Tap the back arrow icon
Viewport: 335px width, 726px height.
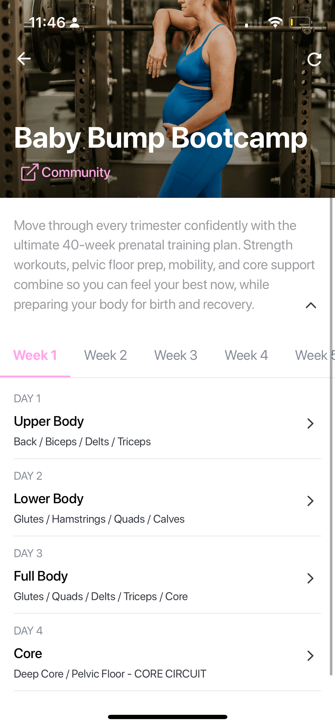pyautogui.click(x=24, y=59)
